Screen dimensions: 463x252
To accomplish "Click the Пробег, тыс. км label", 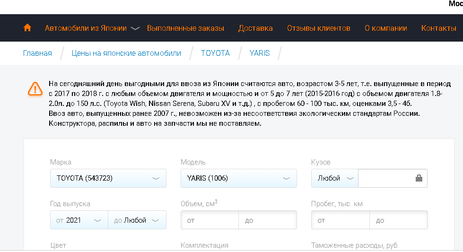I will (337, 204).
